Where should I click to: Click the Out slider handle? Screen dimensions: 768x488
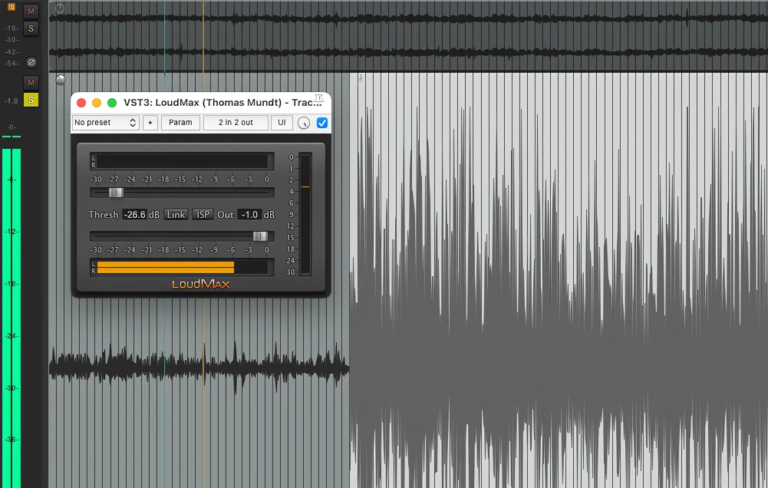coord(260,236)
